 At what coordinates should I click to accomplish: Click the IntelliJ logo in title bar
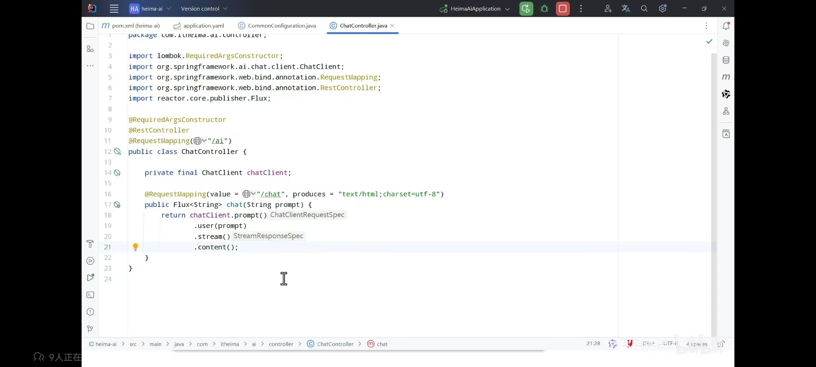click(92, 9)
